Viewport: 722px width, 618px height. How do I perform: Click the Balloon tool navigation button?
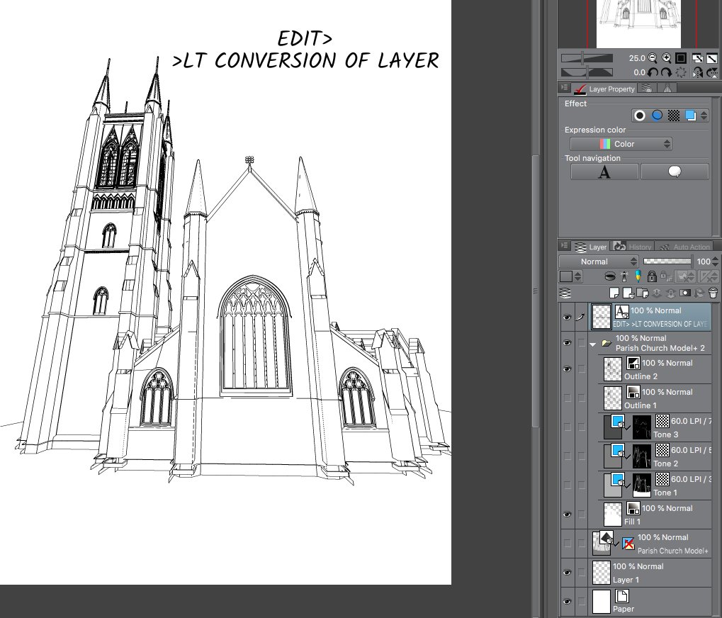[x=674, y=172]
